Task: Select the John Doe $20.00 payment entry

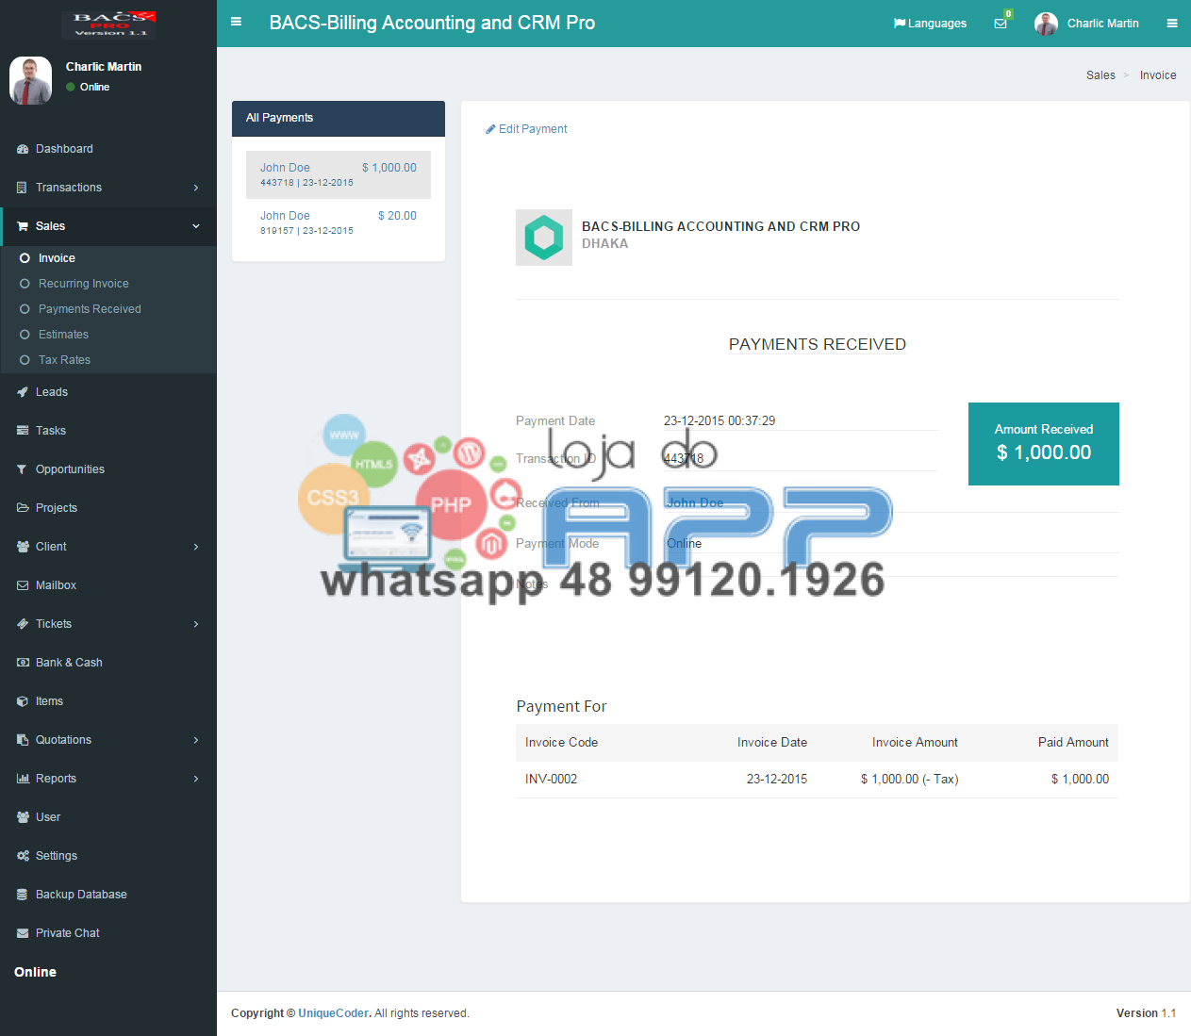Action: point(338,222)
